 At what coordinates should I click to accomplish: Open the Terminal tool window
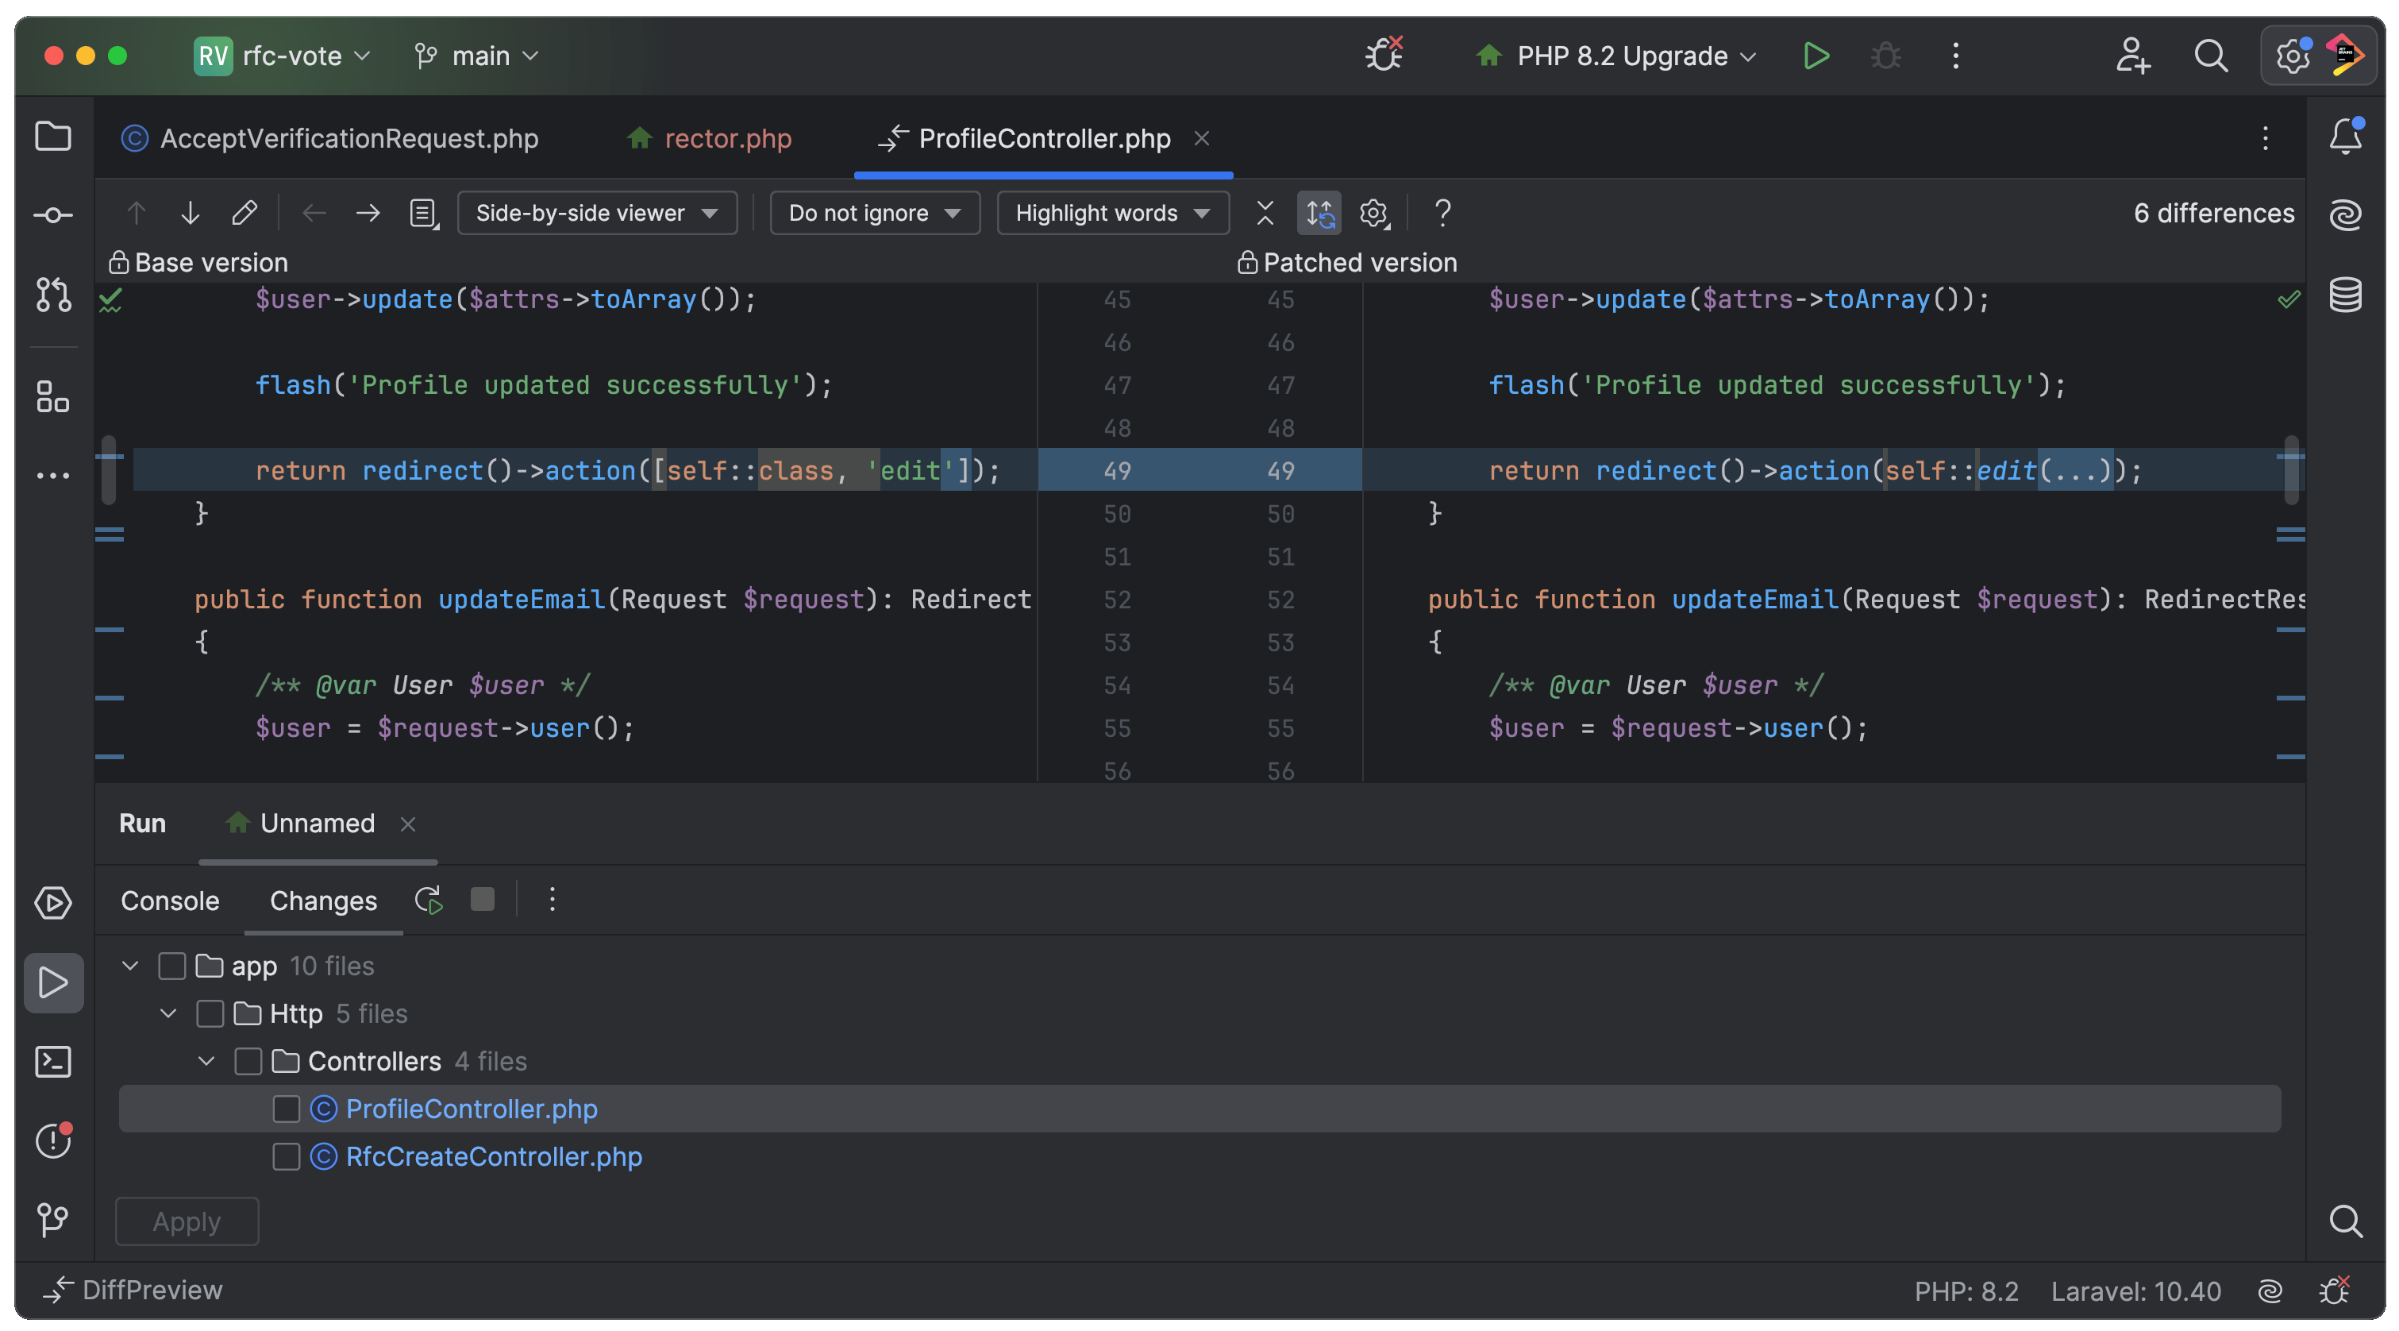click(53, 1061)
